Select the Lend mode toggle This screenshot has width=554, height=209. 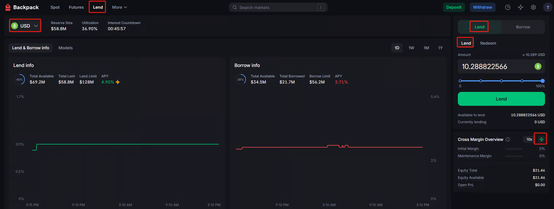[479, 27]
